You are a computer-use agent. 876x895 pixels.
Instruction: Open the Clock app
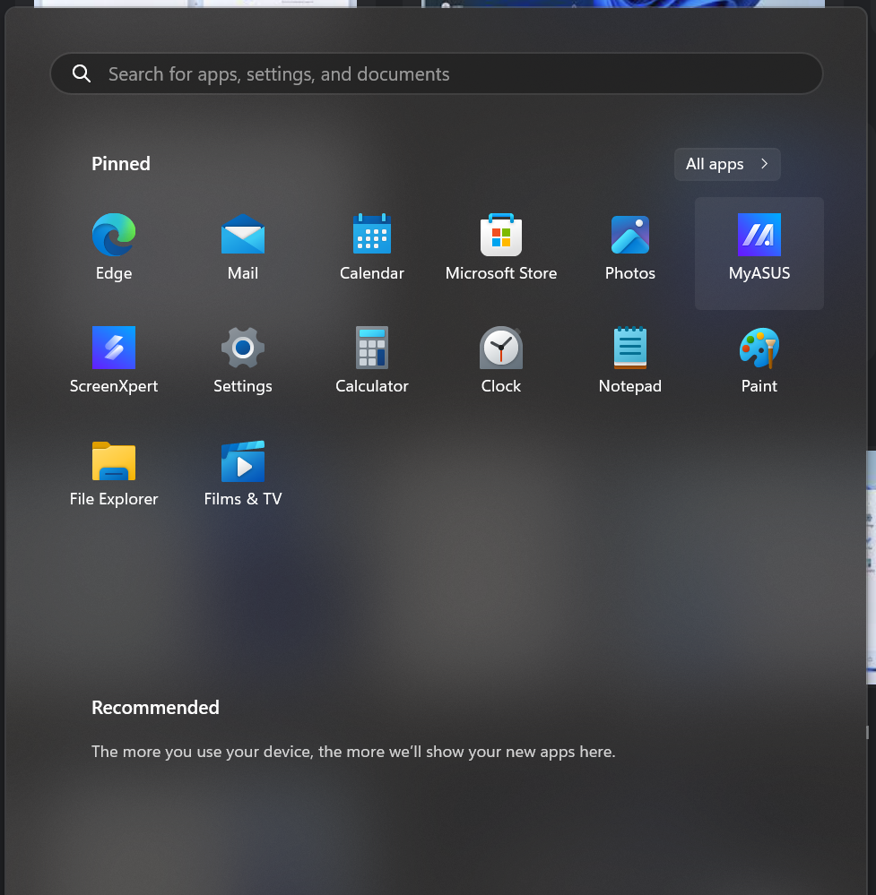(501, 360)
